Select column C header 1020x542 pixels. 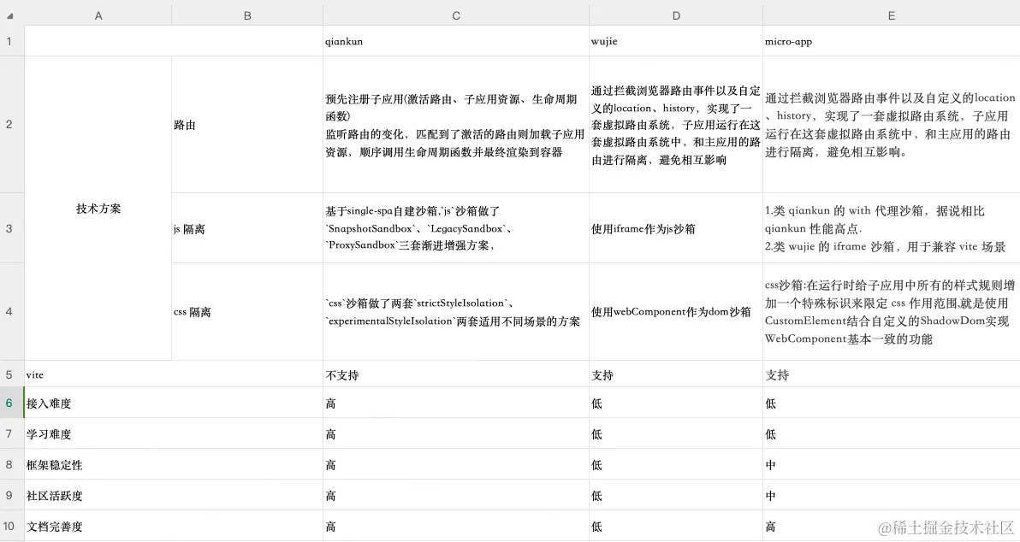(456, 15)
